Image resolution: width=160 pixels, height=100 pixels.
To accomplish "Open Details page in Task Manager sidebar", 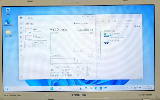I will coord(21,50).
